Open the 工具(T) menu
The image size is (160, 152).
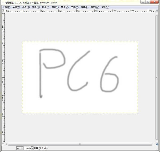click(x=75, y=7)
